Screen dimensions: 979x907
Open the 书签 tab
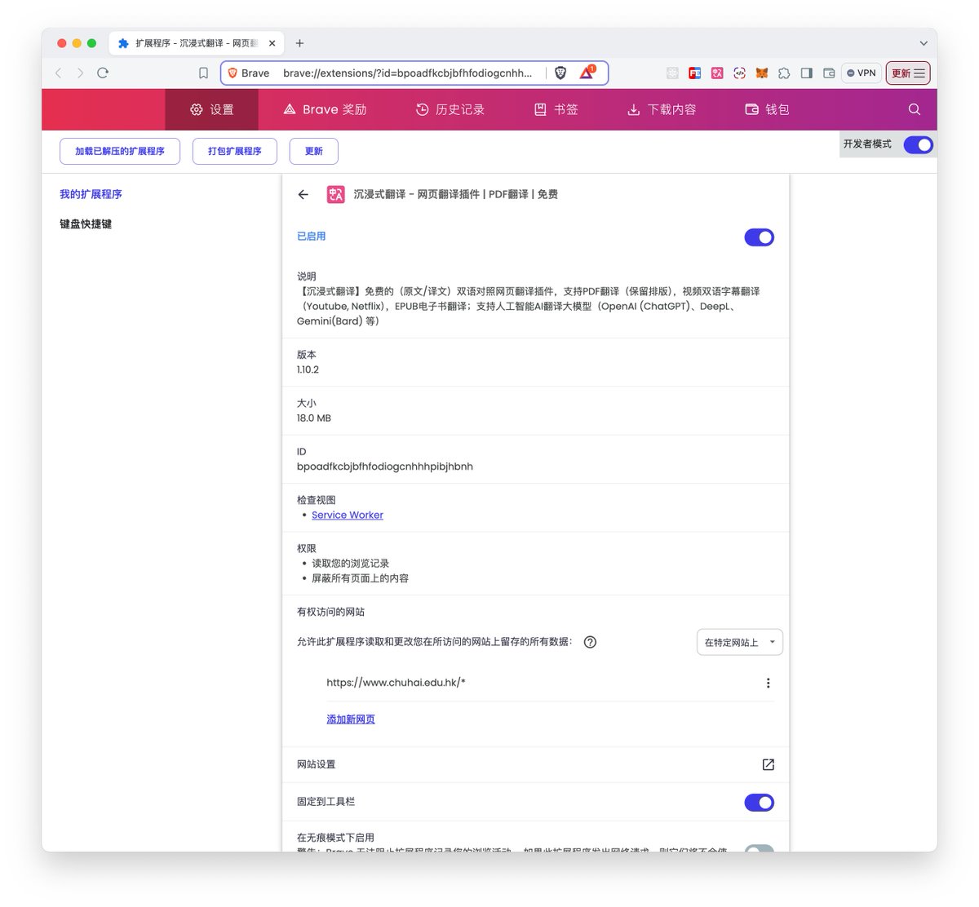click(556, 109)
